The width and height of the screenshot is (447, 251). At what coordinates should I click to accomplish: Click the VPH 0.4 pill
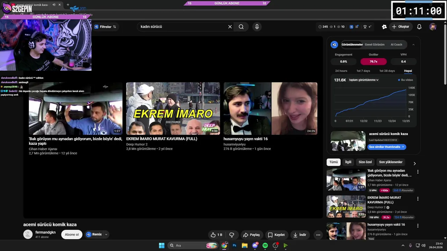click(403, 61)
